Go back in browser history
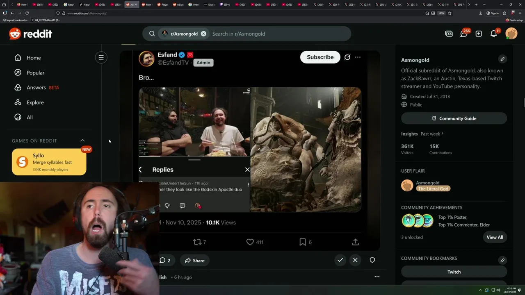This screenshot has width=525, height=295. pyautogui.click(x=12, y=13)
